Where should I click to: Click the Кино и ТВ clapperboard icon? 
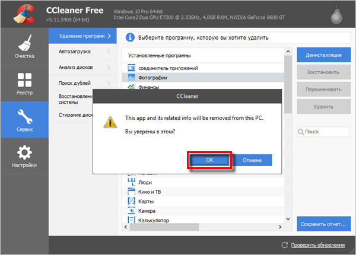click(x=132, y=192)
